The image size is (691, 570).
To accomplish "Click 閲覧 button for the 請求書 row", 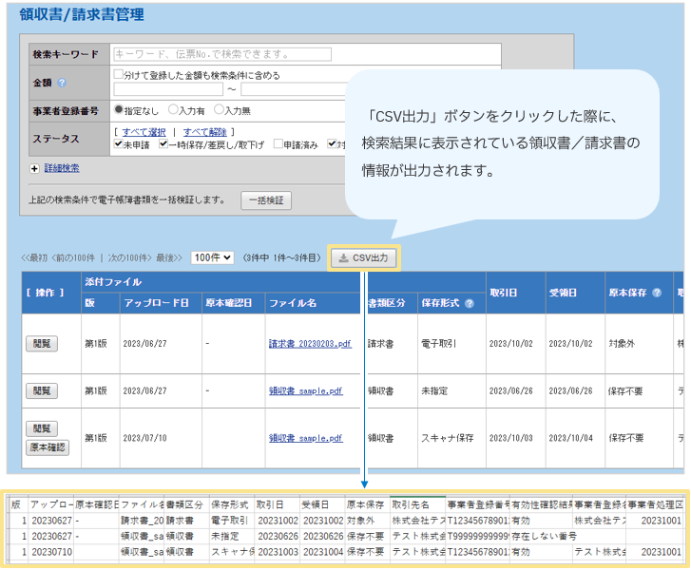I will click(x=42, y=343).
